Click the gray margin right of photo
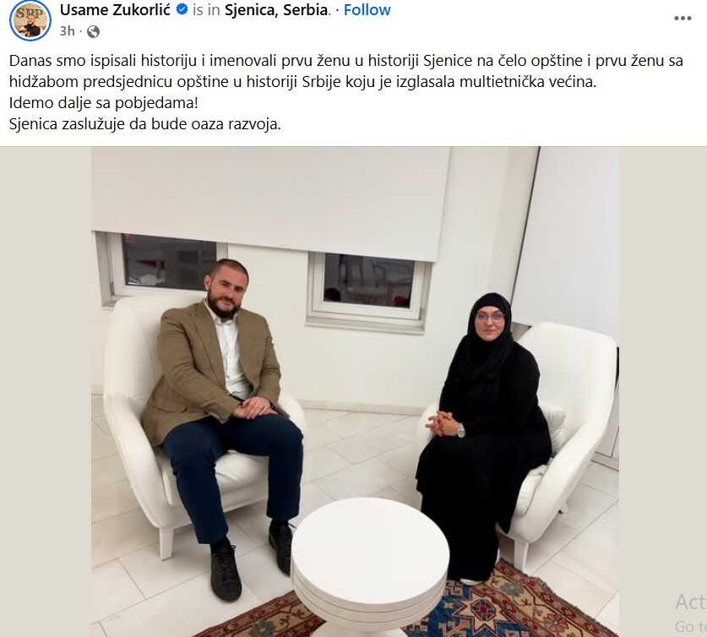Image resolution: width=707 pixels, height=637 pixels. (x=663, y=361)
